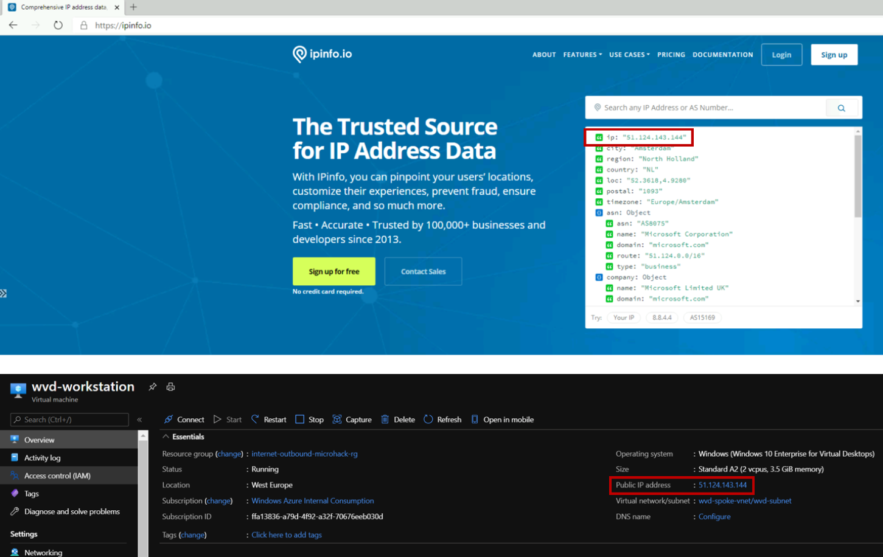Change the subscription link
Screen dimensions: 883x557
pyautogui.click(x=218, y=501)
